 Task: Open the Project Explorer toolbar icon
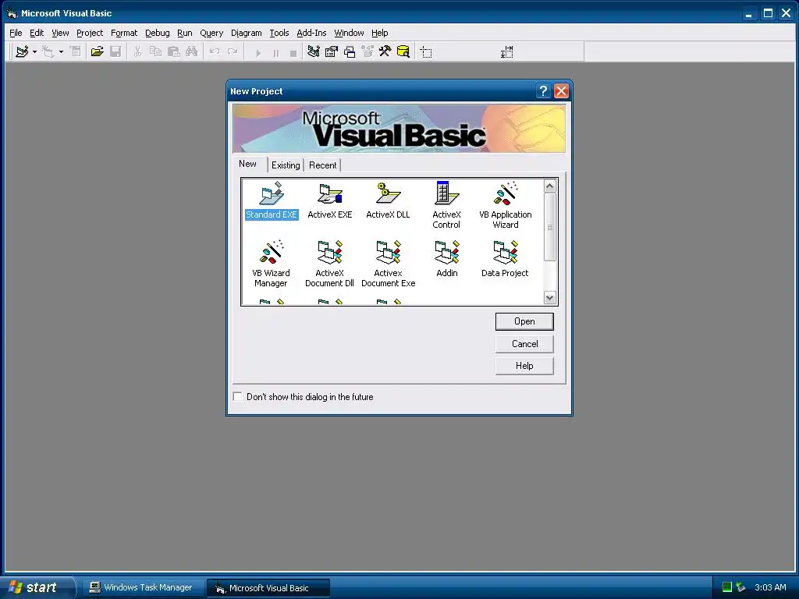[314, 51]
